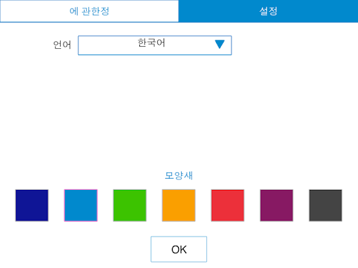Click the blue triangle dropdown arrow

[x=220, y=44]
